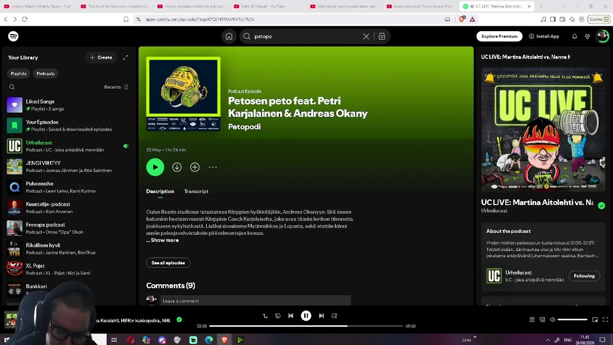Open the Urheilucast link under Now Playing title
Viewport: 613px width, 345px height.
coord(494,211)
